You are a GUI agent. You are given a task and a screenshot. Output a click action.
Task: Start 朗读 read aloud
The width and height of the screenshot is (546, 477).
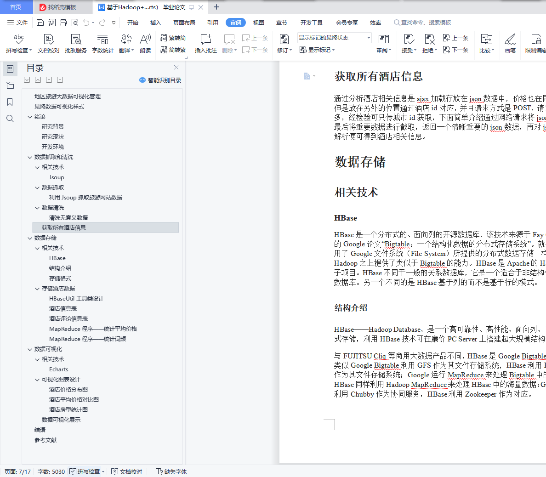(145, 44)
